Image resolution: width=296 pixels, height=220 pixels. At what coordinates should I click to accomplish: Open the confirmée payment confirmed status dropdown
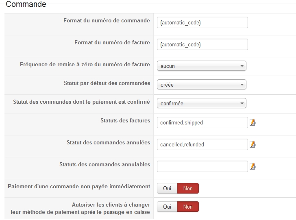201,103
